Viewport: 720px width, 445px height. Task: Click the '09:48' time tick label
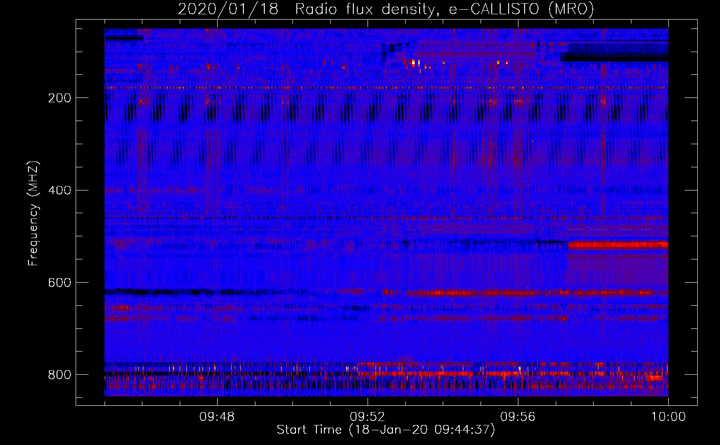217,417
